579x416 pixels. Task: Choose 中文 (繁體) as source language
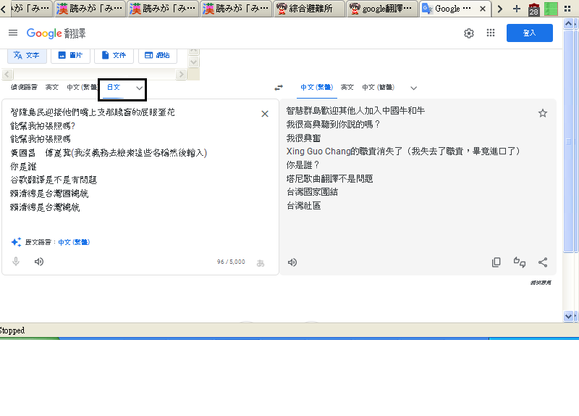82,87
